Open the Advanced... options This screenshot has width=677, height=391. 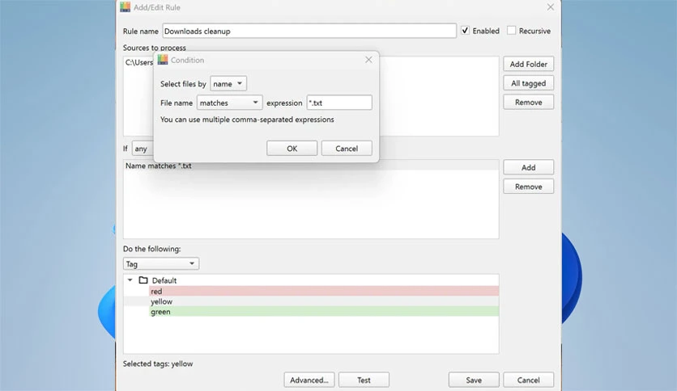click(x=309, y=380)
